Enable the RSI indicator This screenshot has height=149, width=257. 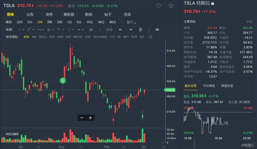52,37
